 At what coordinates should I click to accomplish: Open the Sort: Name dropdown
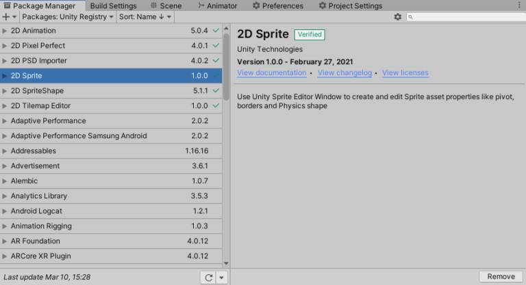pyautogui.click(x=145, y=17)
